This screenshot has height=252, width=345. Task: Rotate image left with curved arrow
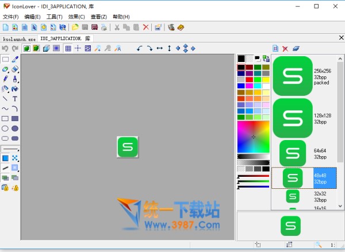tap(139, 48)
